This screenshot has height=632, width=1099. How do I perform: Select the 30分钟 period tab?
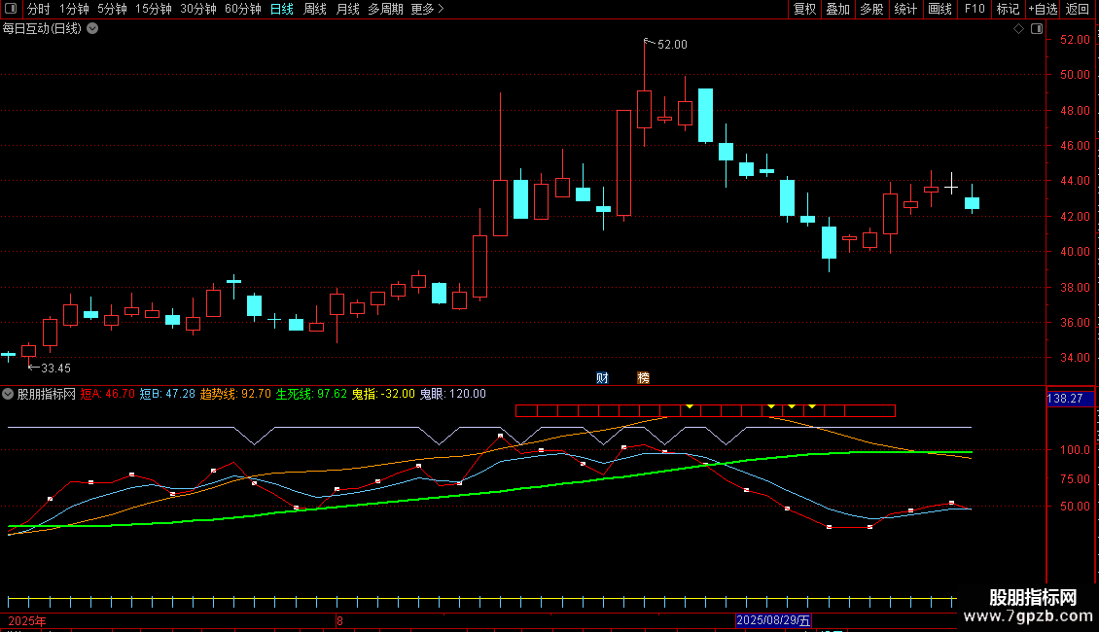click(198, 9)
